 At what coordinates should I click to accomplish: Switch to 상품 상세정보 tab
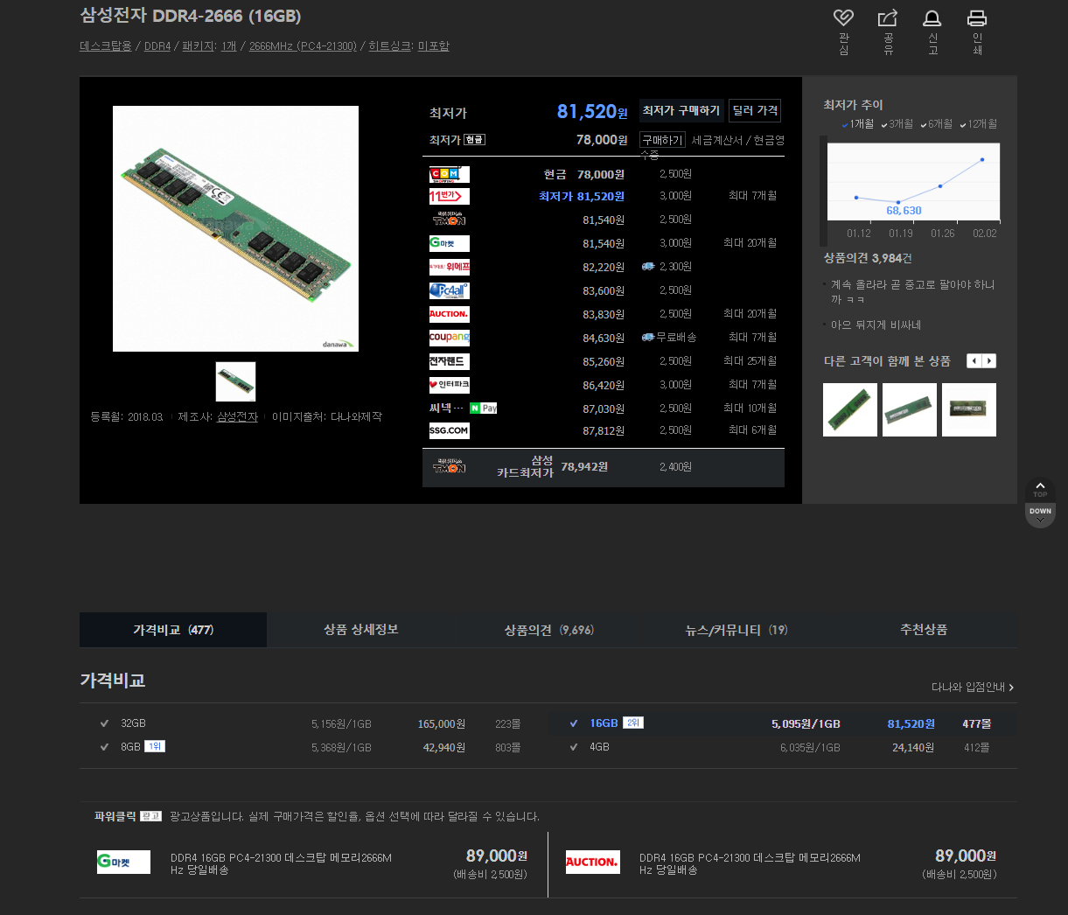[x=360, y=630]
